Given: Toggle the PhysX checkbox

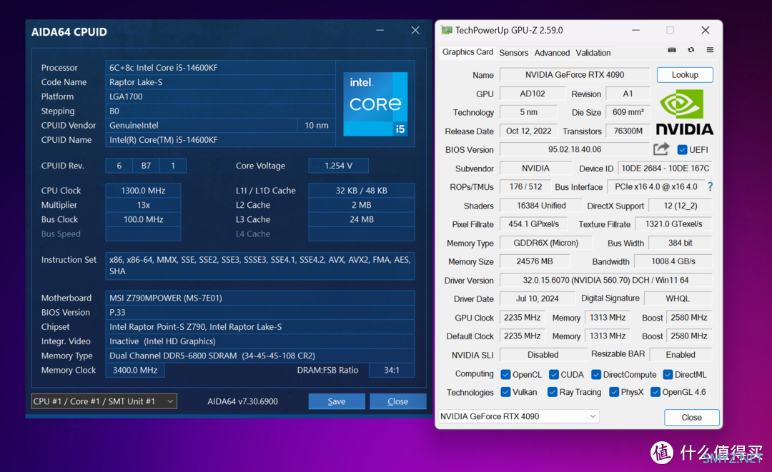Looking at the screenshot, I should click(613, 392).
